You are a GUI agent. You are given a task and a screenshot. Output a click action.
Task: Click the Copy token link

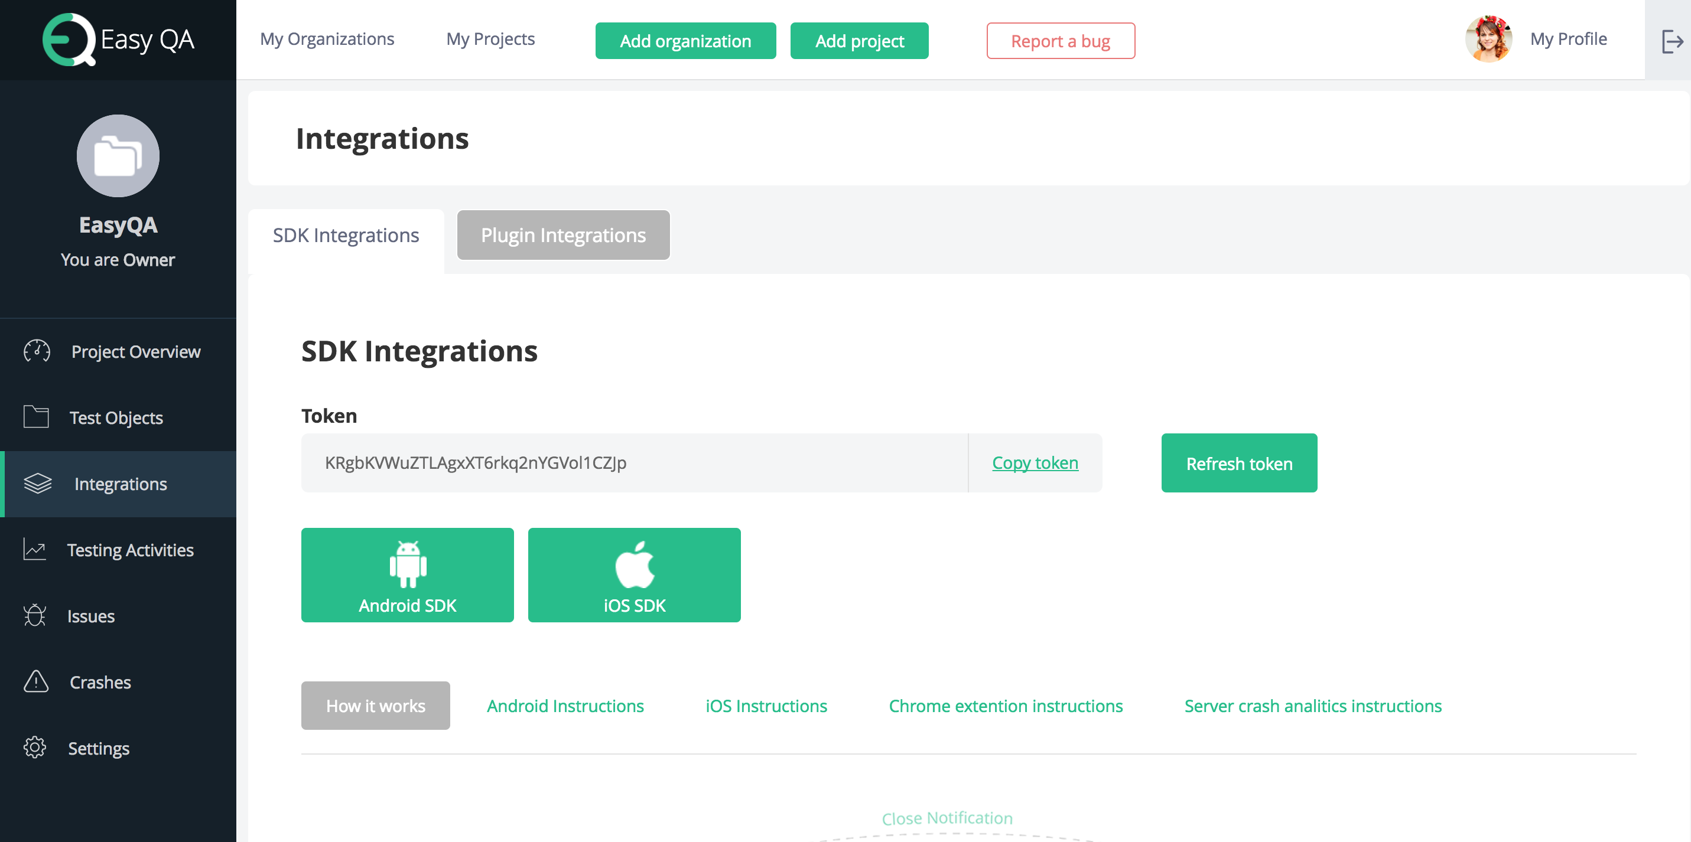1035,463
